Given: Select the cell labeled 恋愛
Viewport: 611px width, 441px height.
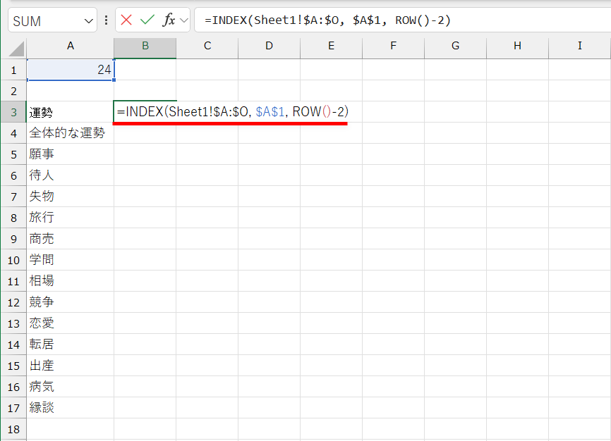Looking at the screenshot, I should 70,323.
